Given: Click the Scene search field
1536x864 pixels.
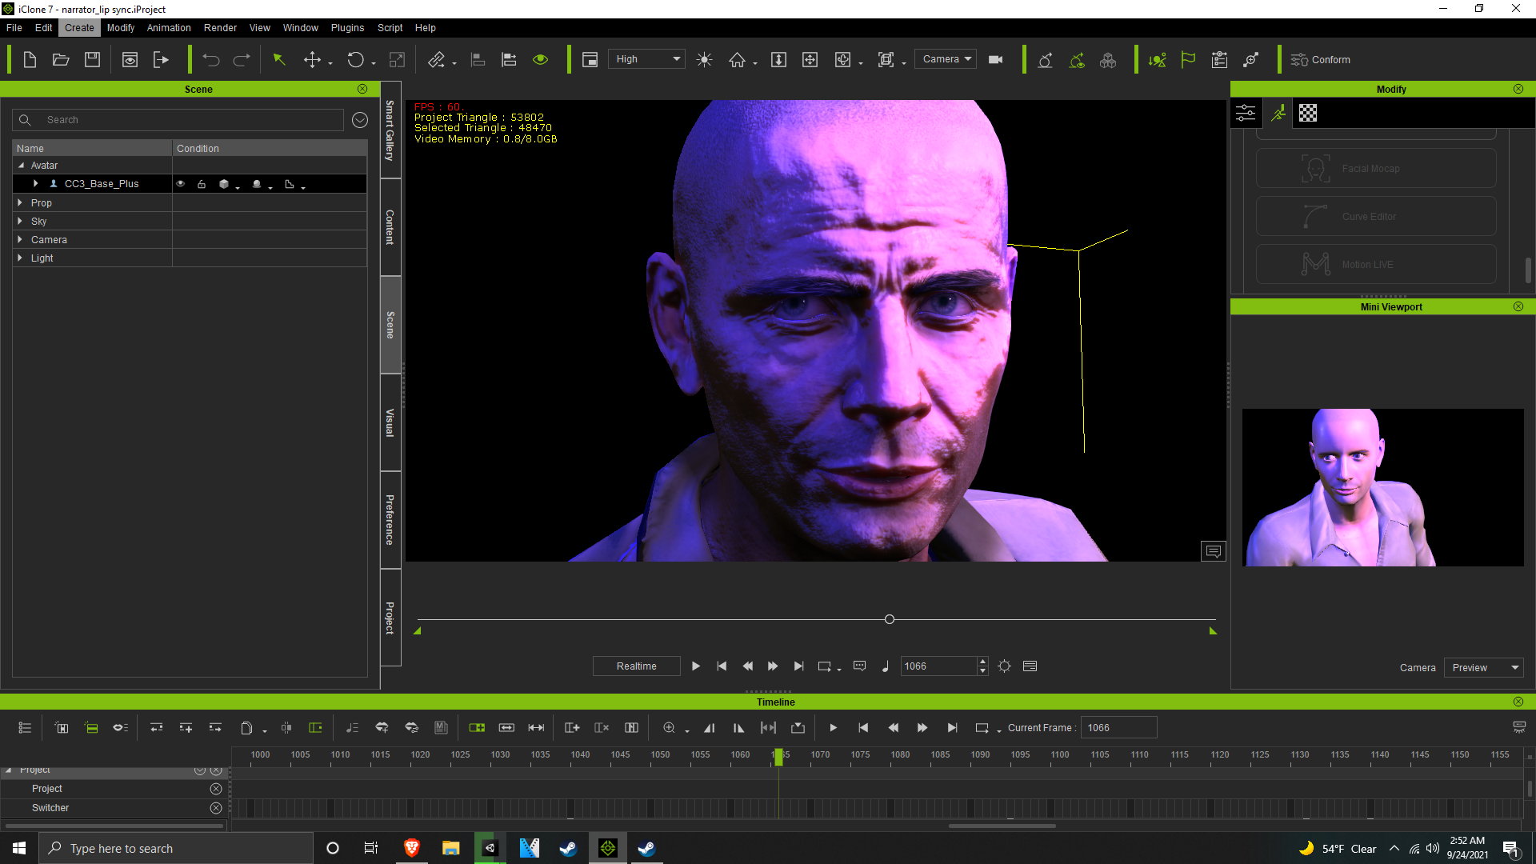Looking at the screenshot, I should pos(178,120).
